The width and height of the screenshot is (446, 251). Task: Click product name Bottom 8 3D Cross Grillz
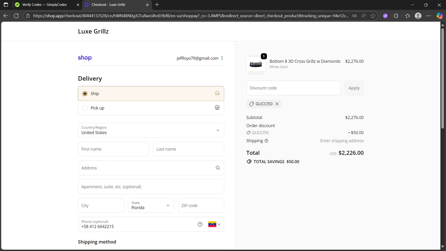click(x=305, y=61)
